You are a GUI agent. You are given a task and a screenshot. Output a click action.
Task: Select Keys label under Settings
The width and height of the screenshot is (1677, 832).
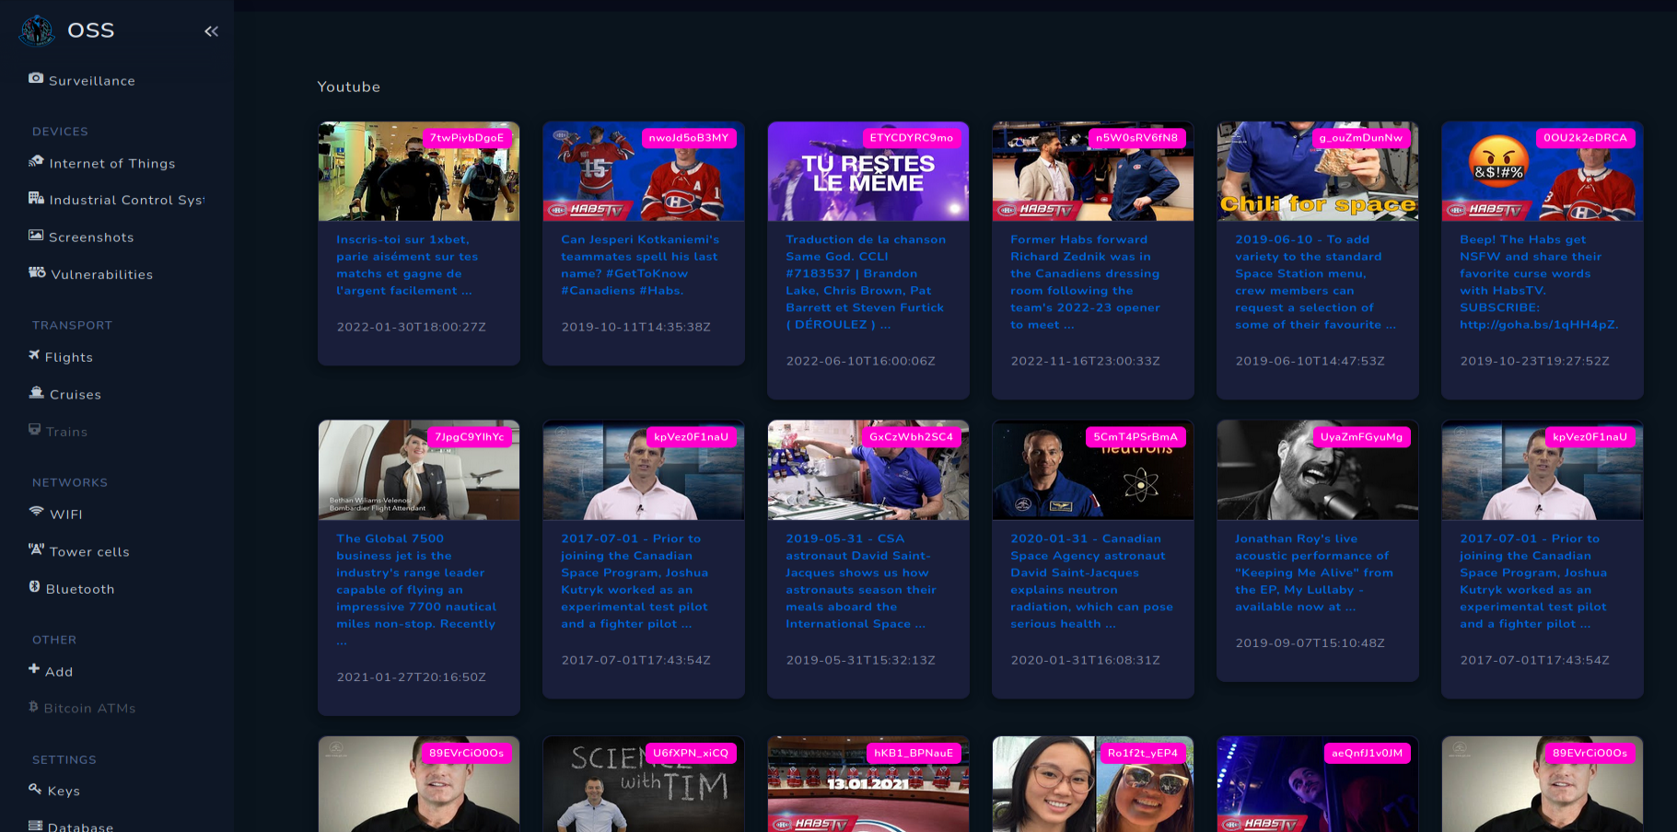pyautogui.click(x=64, y=792)
